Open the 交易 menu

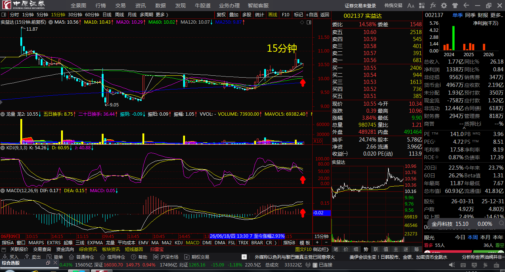point(120,6)
